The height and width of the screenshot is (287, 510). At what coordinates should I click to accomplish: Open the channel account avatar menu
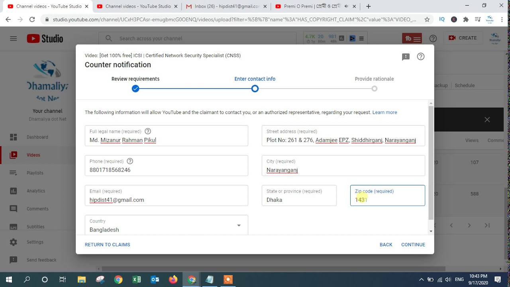494,38
